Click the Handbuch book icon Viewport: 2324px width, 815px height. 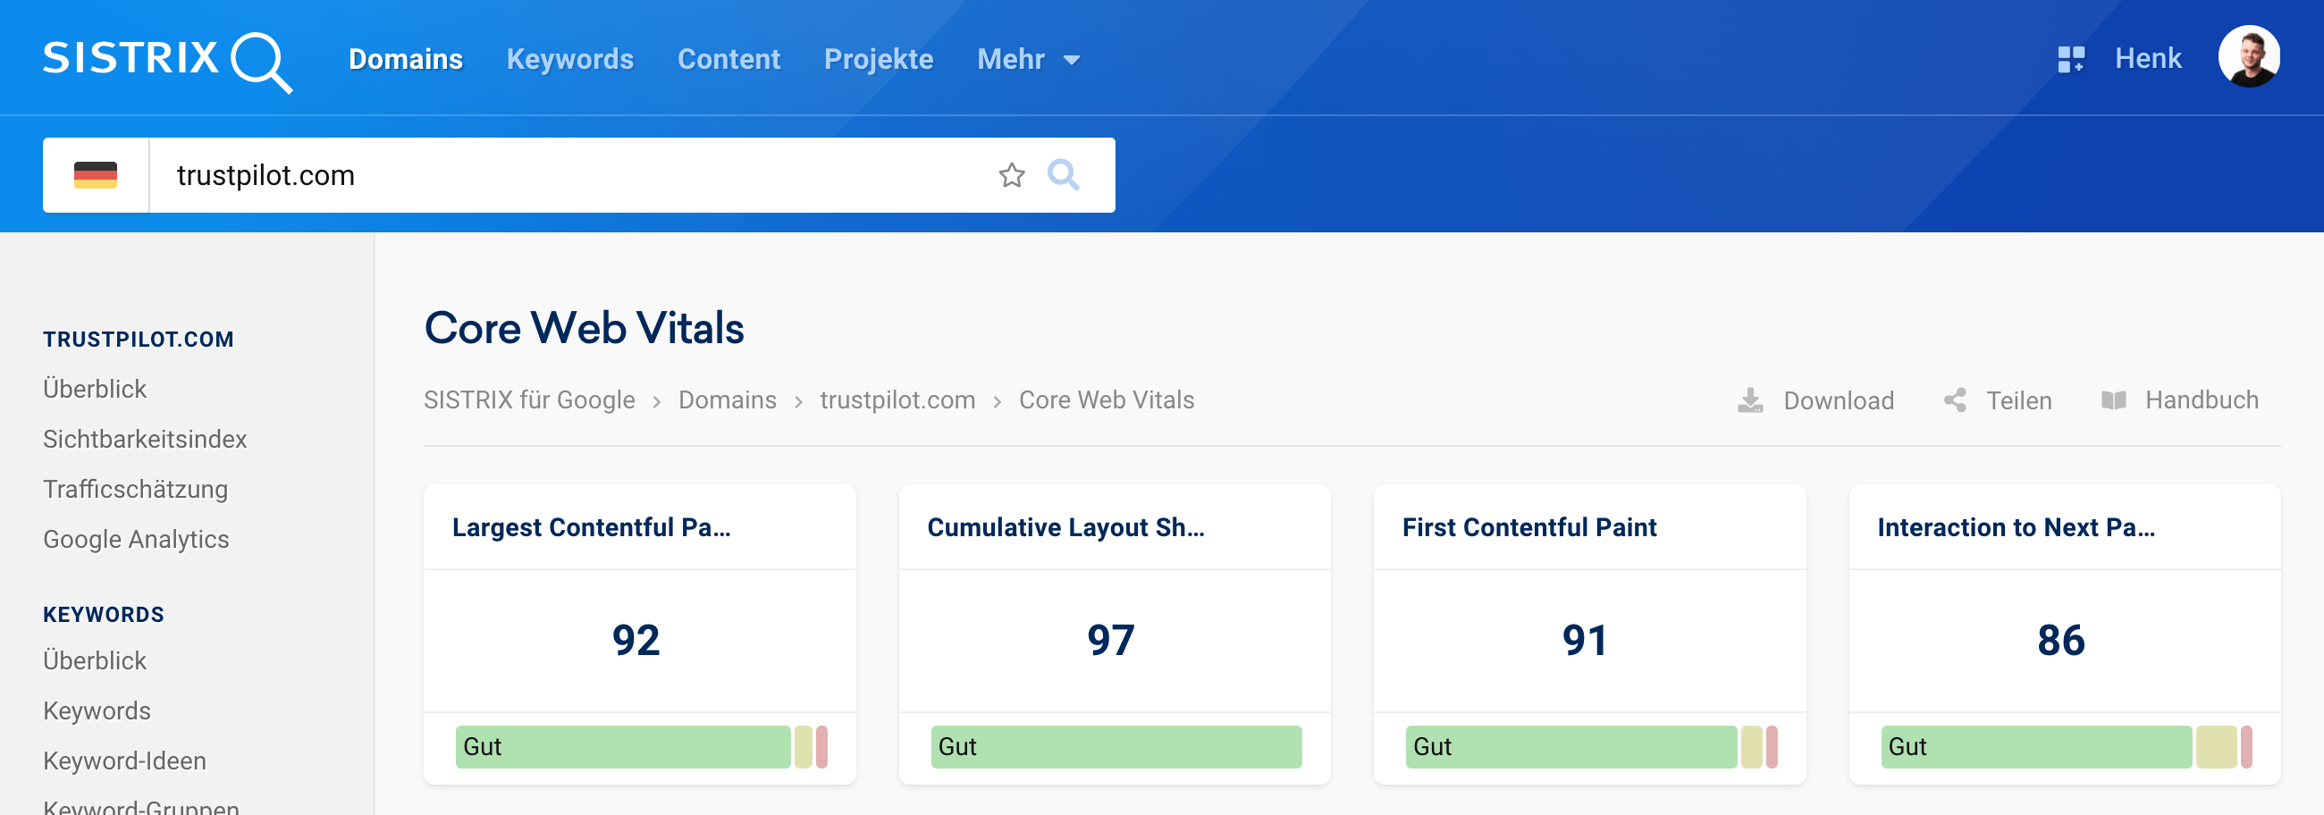click(2114, 400)
